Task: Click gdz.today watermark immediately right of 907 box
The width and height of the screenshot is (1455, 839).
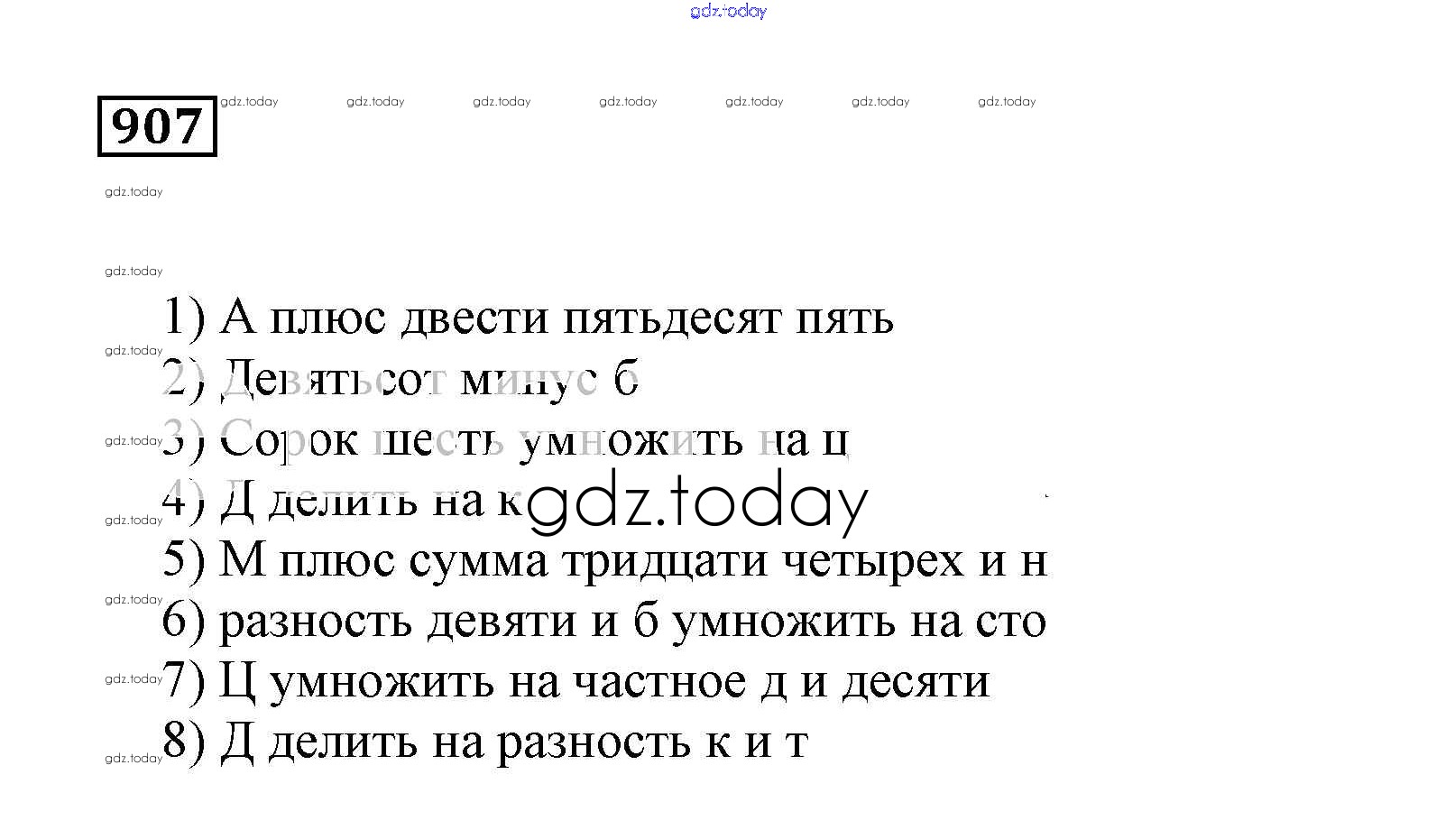Action: 249,102
